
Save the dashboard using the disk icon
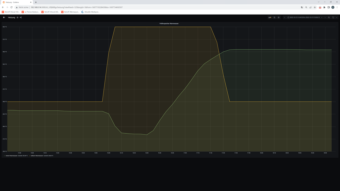pos(274,17)
